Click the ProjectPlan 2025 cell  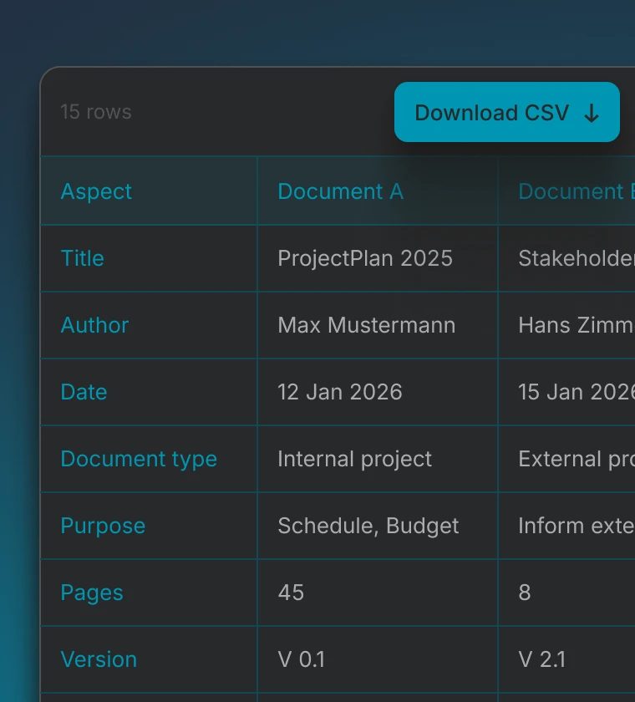365,258
